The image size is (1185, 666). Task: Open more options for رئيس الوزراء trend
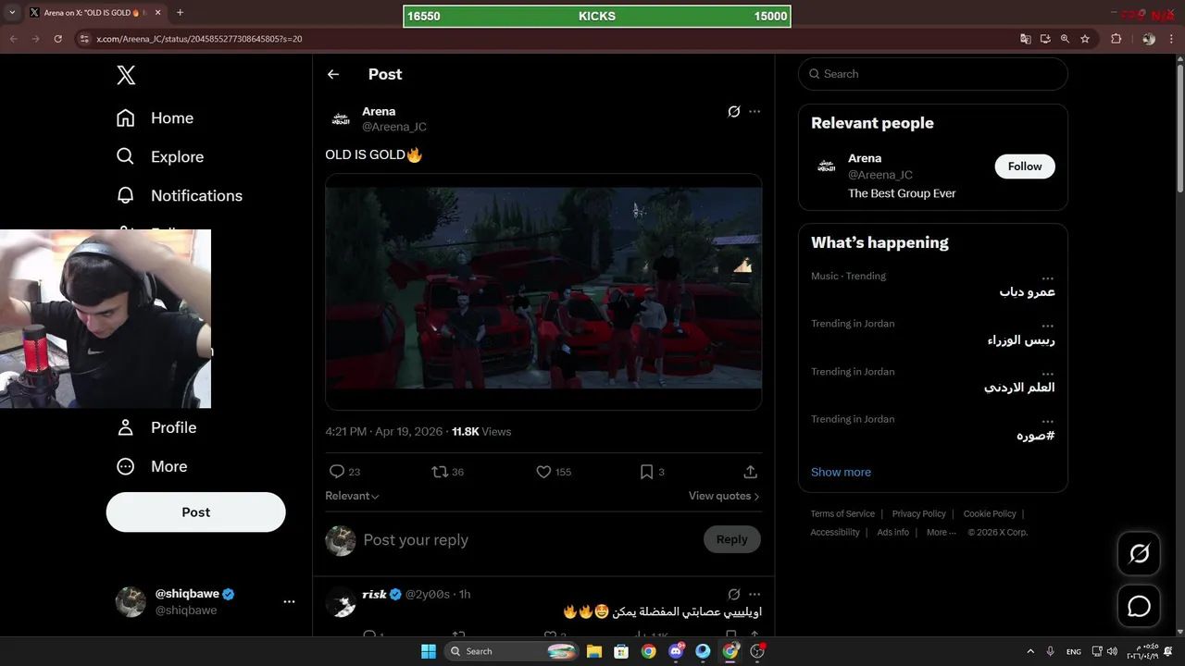click(x=1047, y=326)
